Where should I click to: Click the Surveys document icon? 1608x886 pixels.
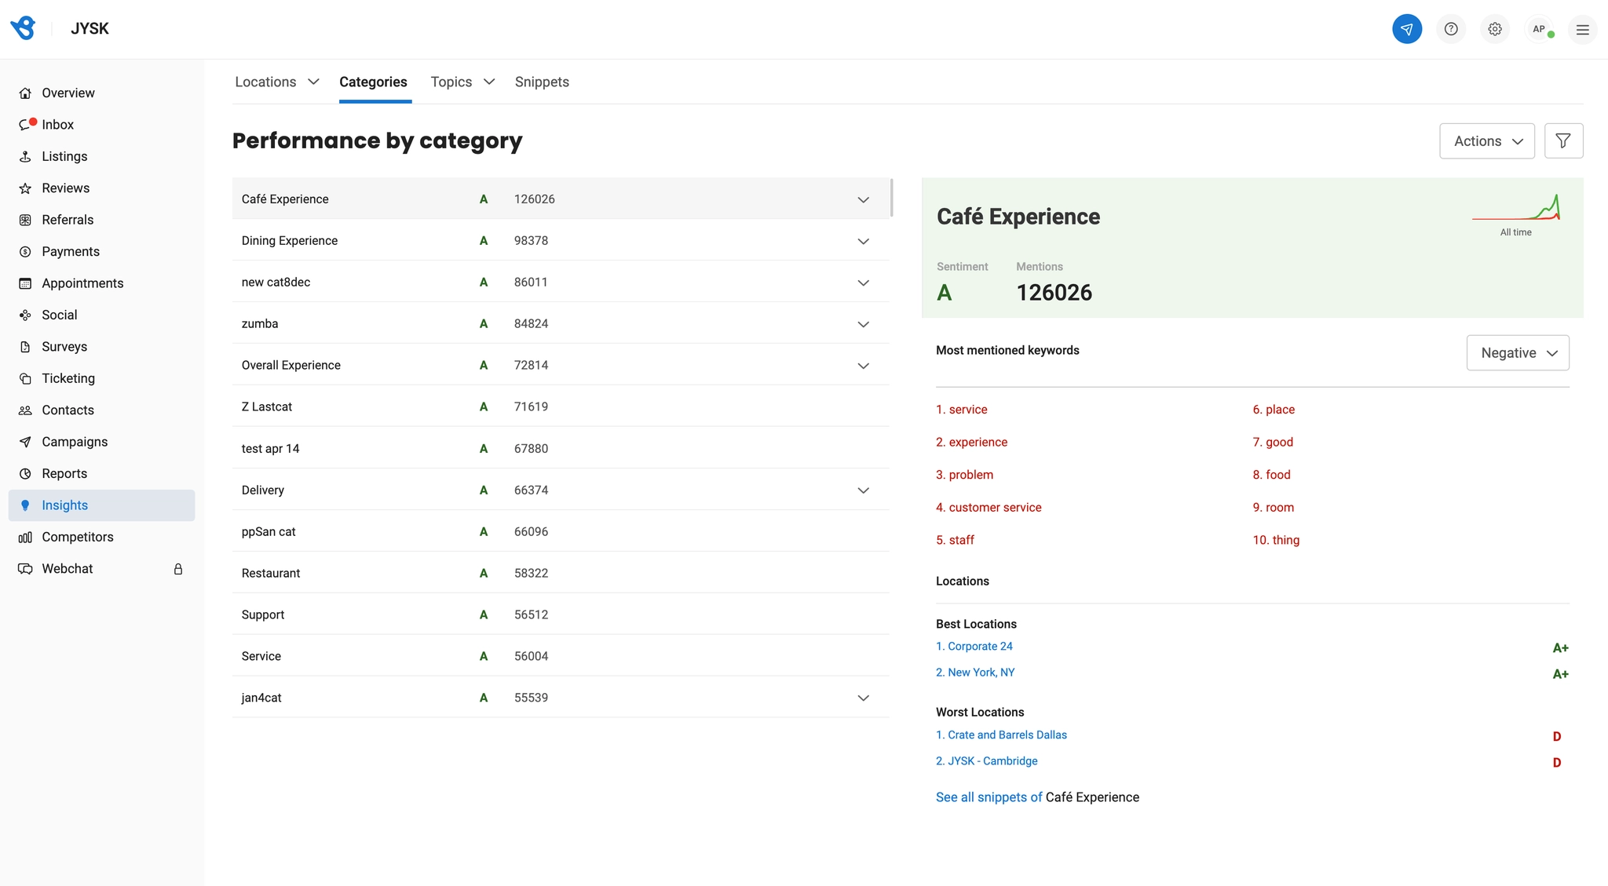pos(25,347)
